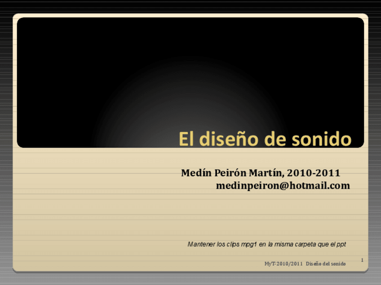This screenshot has width=381, height=285.
Task: Click the name "Medín" in author line
Action: tap(196, 173)
